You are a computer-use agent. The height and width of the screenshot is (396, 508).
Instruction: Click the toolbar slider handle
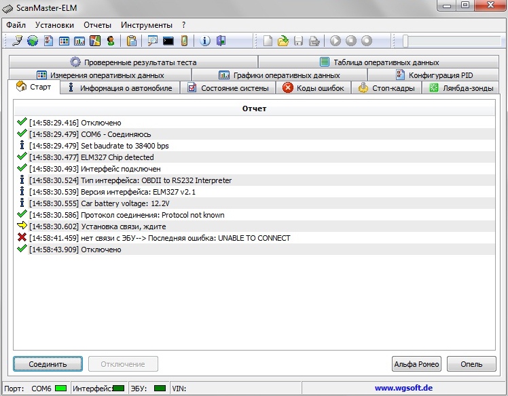point(405,41)
